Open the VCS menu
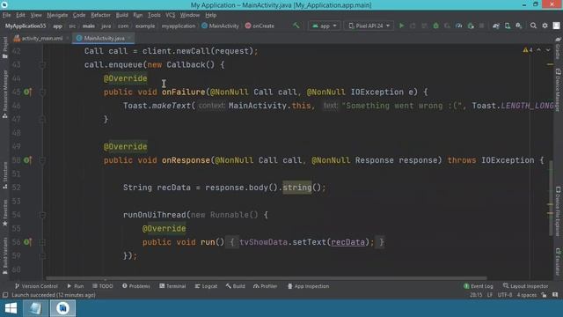The image size is (563, 317). [x=170, y=15]
